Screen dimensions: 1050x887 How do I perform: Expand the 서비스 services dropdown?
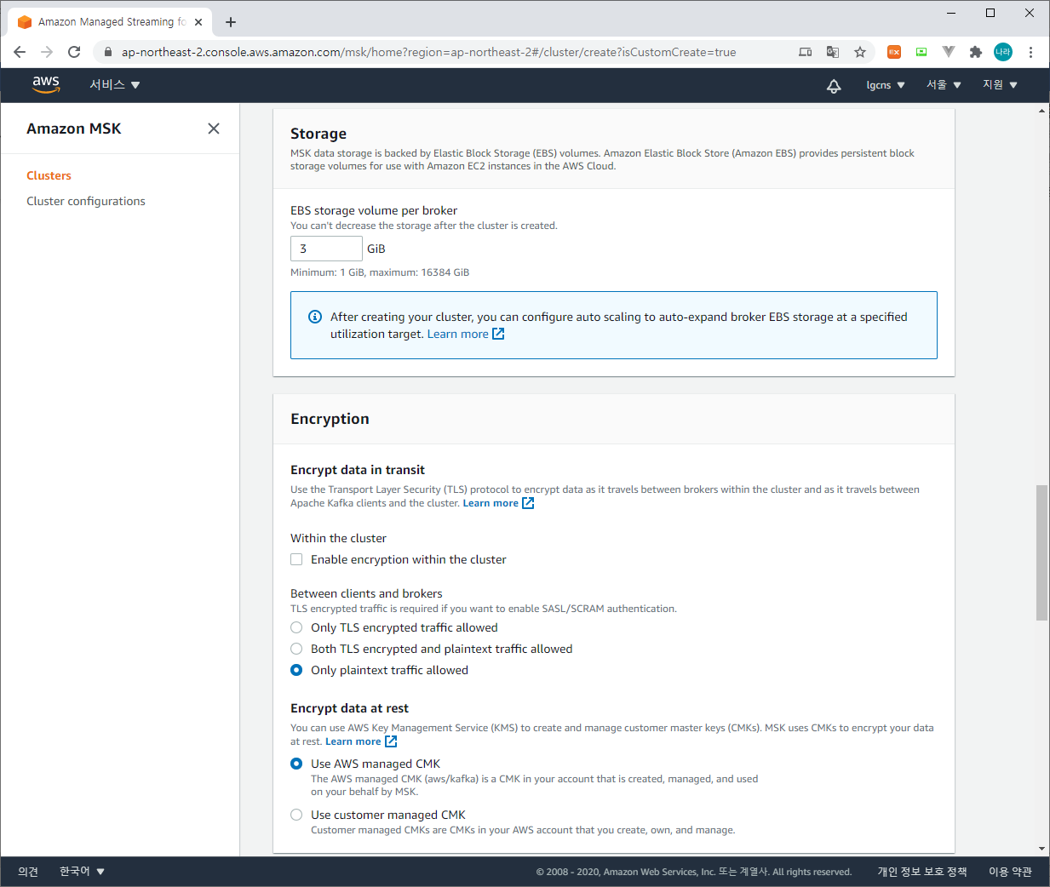(x=114, y=85)
